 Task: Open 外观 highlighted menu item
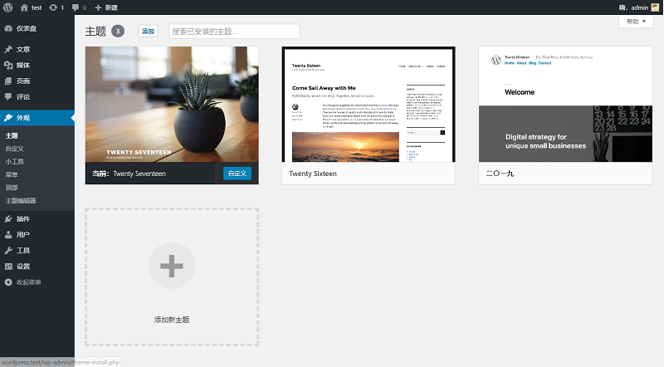(37, 118)
